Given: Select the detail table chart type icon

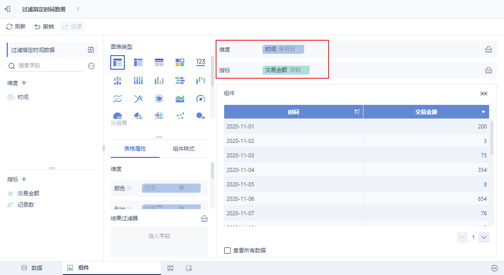Looking at the screenshot, I should (159, 62).
